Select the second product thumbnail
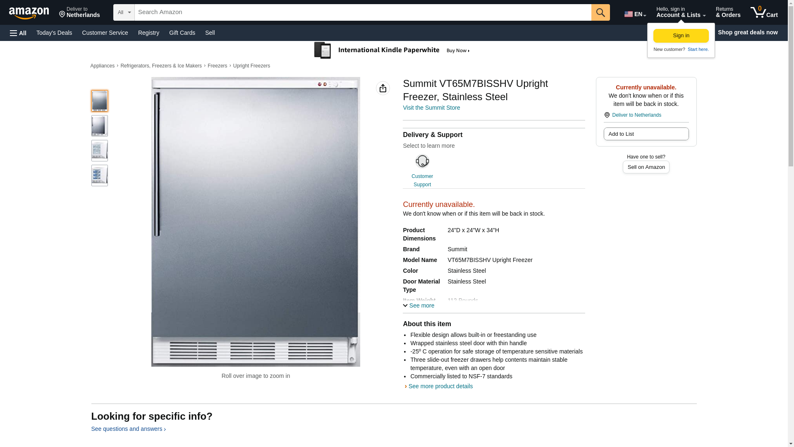The image size is (794, 447). (99, 126)
